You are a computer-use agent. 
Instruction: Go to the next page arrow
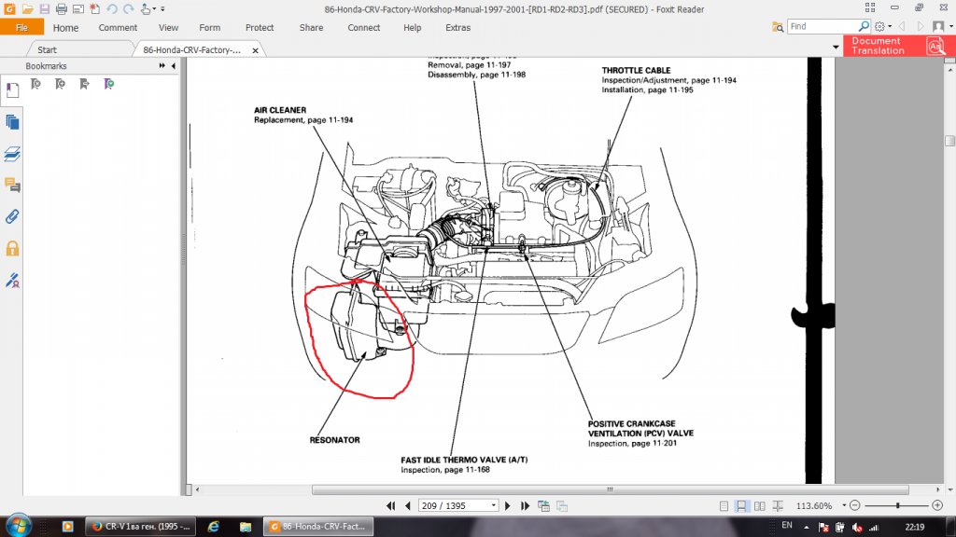(x=507, y=505)
